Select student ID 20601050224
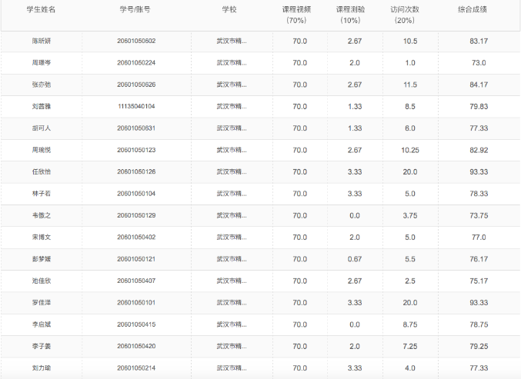 (136, 63)
